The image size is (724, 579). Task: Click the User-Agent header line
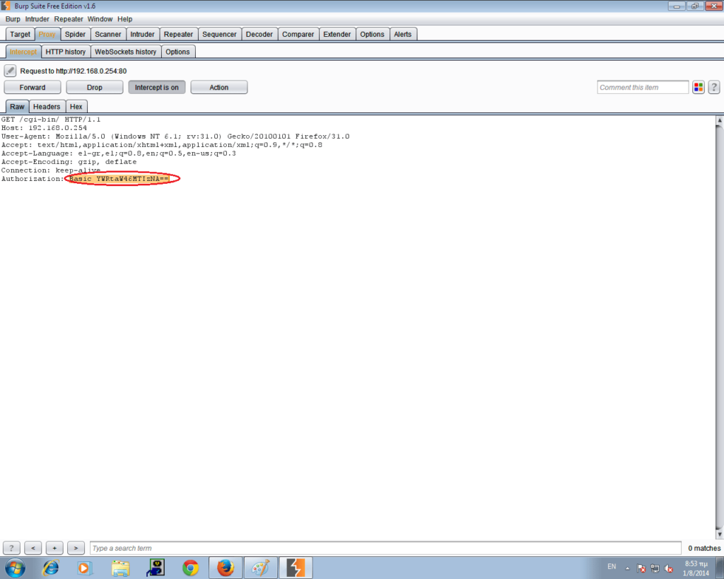[x=175, y=136]
